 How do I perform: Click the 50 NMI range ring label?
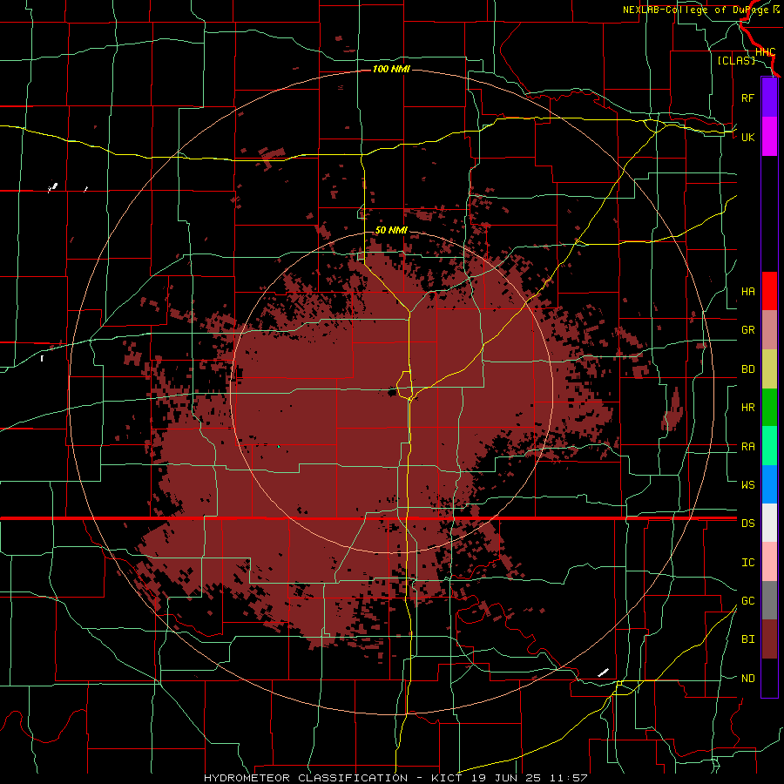[x=391, y=230]
